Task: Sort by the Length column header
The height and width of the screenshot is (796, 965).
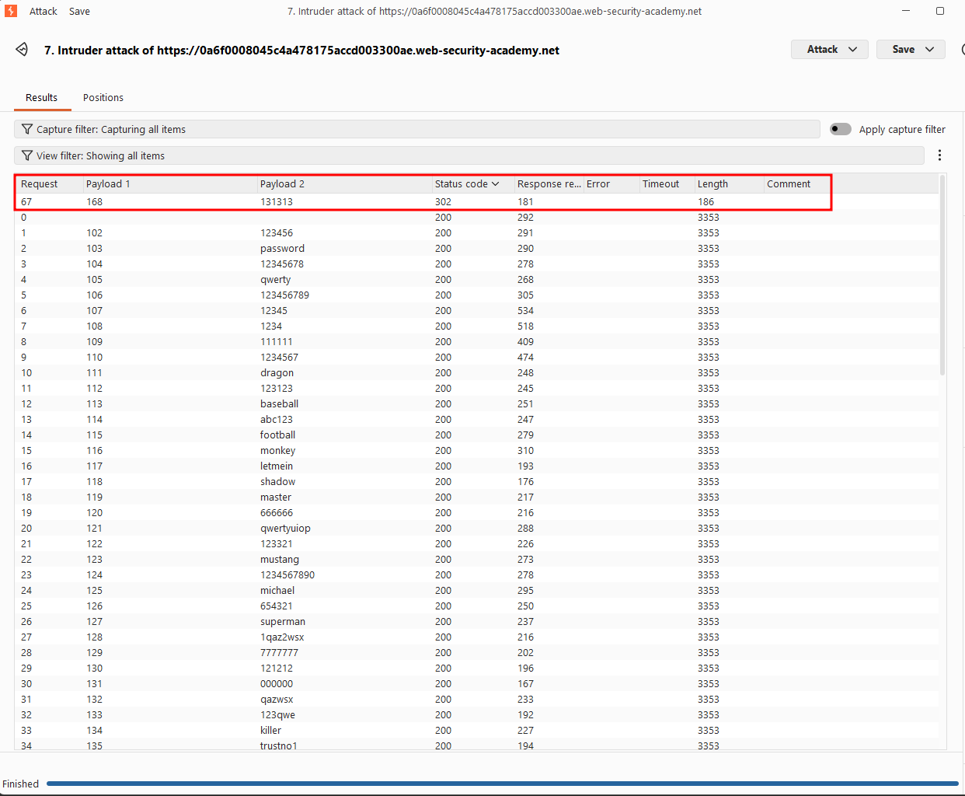Action: (x=712, y=184)
